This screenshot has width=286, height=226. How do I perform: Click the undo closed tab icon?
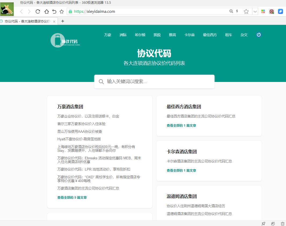54,12
